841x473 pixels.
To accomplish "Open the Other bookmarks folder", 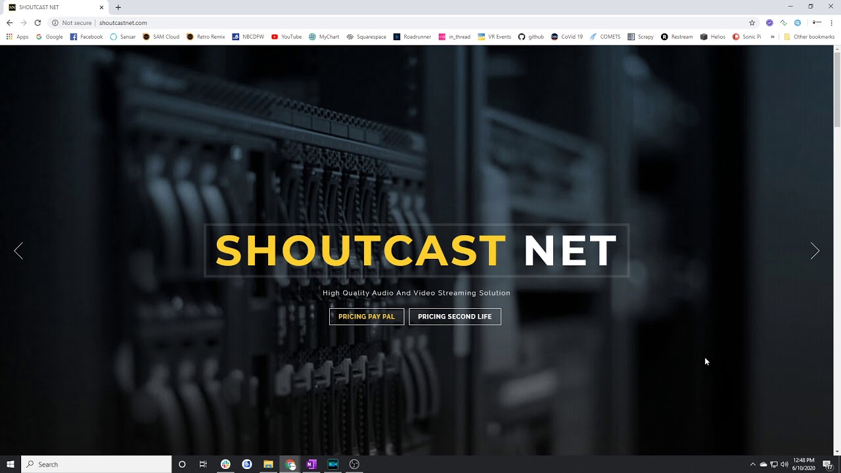I will (809, 37).
